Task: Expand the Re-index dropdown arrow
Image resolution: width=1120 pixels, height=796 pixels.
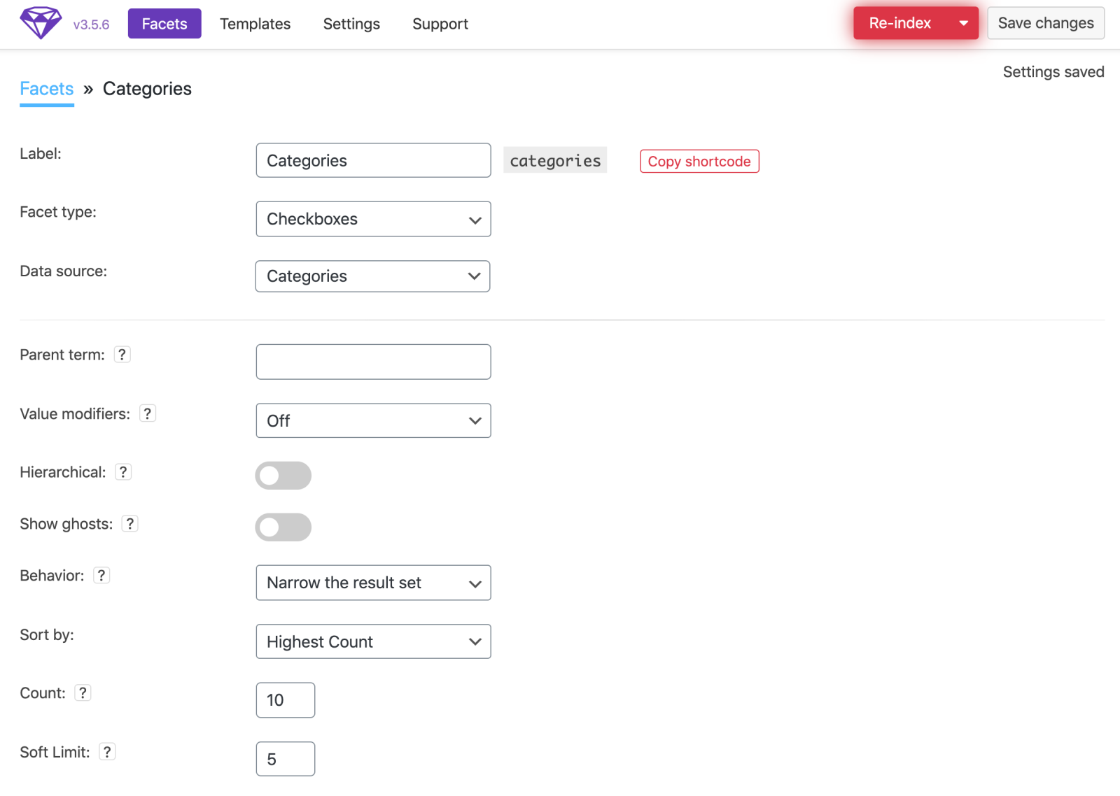Action: click(x=963, y=22)
